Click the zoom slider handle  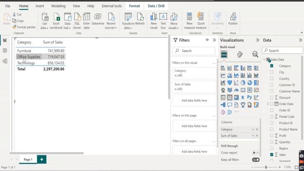pyautogui.click(x=266, y=167)
